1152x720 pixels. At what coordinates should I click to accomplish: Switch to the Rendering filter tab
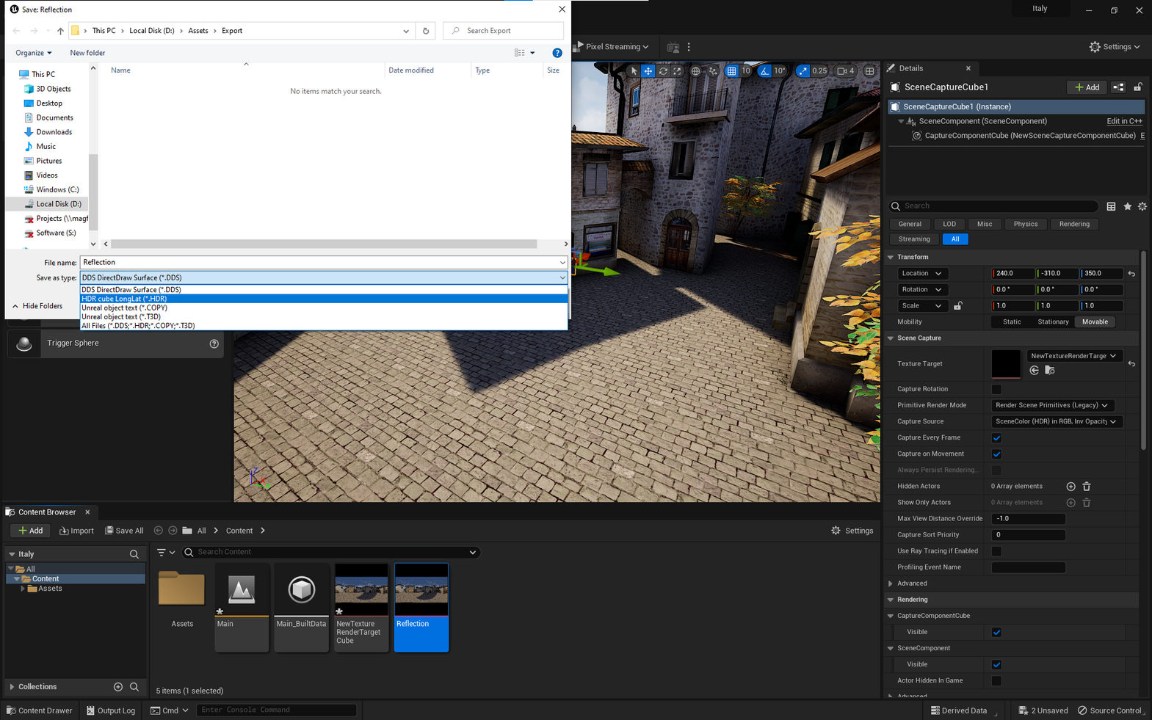point(1073,224)
